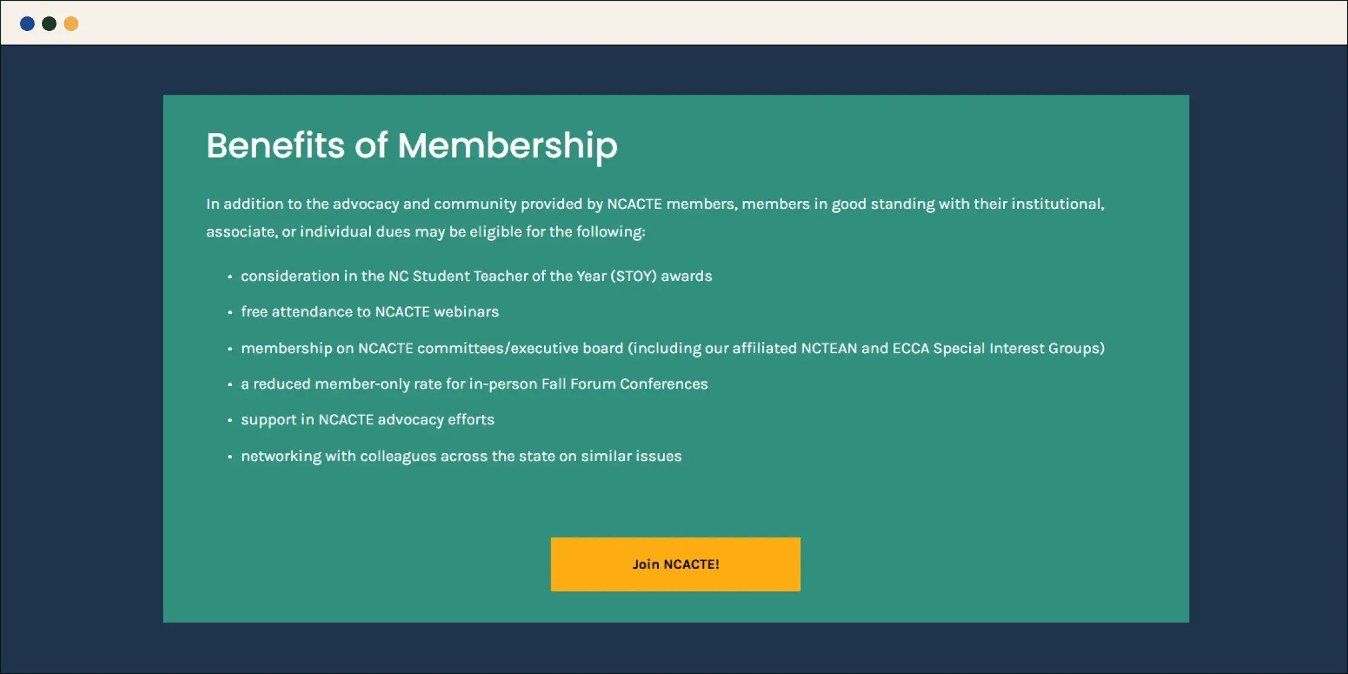Viewport: 1348px width, 674px height.
Task: Select the networking with colleagues bullet
Action: click(461, 455)
